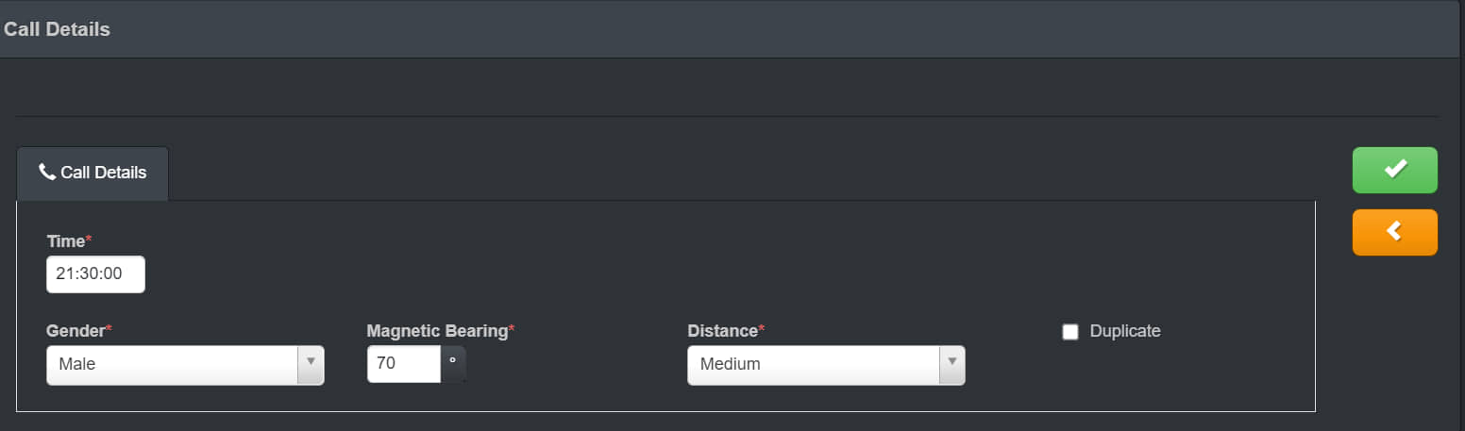Screen dimensions: 1465x431
Task: Click the Call Details page header title
Action: point(57,29)
